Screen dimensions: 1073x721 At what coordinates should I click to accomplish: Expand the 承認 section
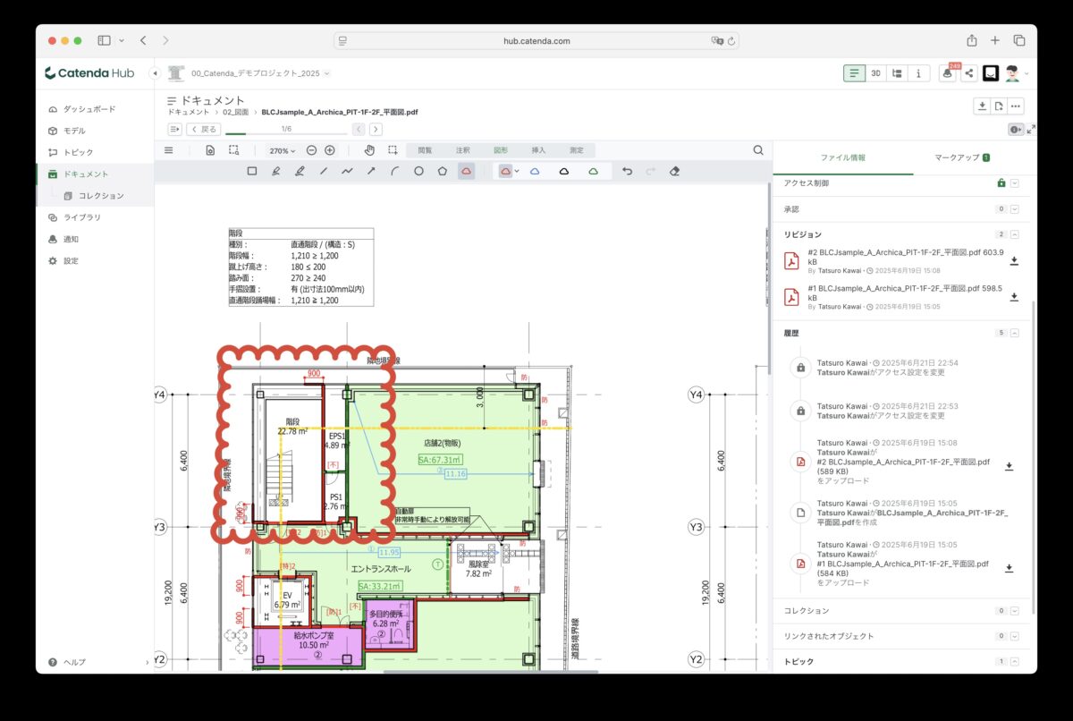pos(1014,209)
